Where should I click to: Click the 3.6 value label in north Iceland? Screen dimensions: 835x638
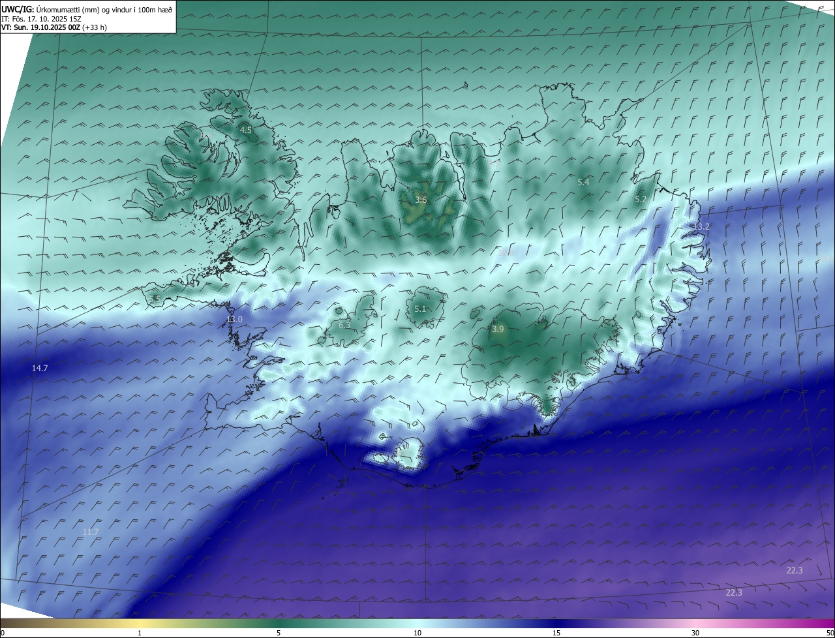[421, 200]
